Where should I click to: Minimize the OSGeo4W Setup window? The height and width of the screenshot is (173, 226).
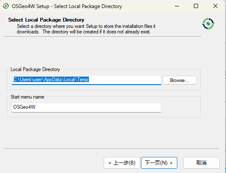tap(177, 6)
